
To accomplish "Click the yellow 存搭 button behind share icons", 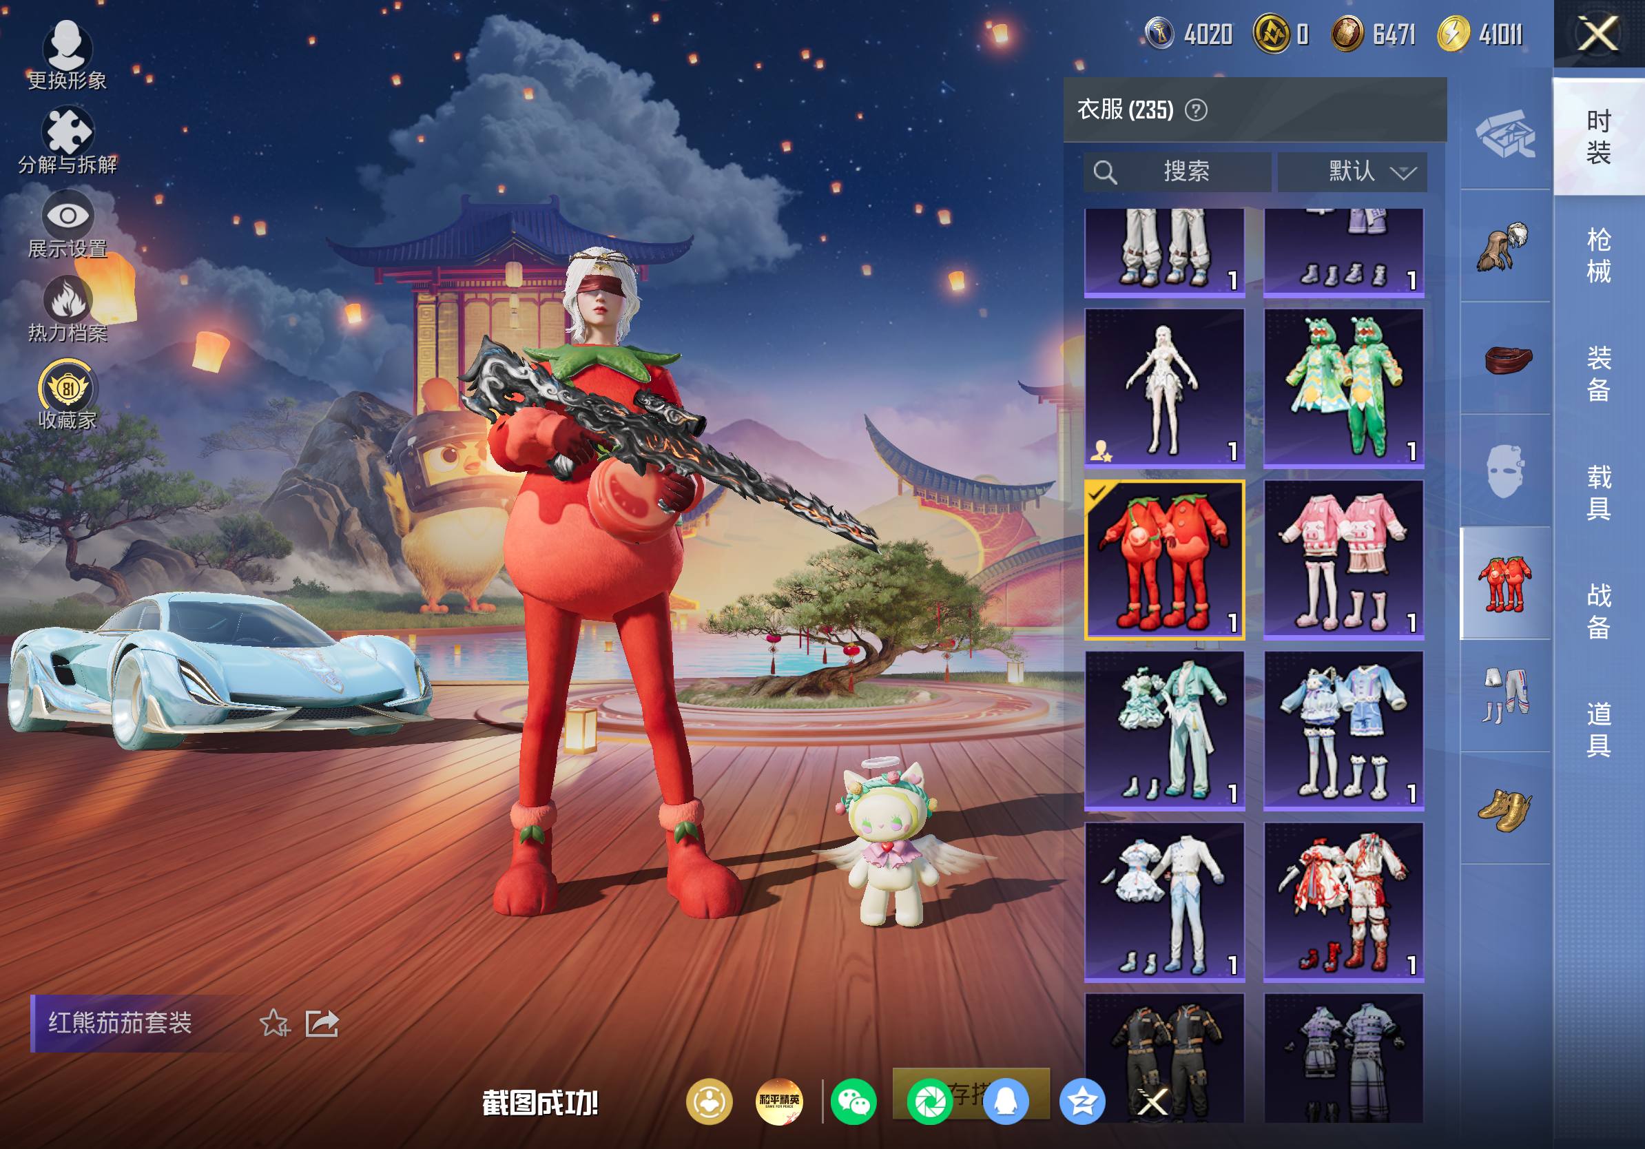I will pyautogui.click(x=971, y=1093).
